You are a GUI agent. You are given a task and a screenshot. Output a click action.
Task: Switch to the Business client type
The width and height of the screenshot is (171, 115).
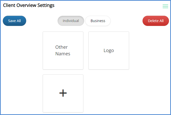coord(98,21)
